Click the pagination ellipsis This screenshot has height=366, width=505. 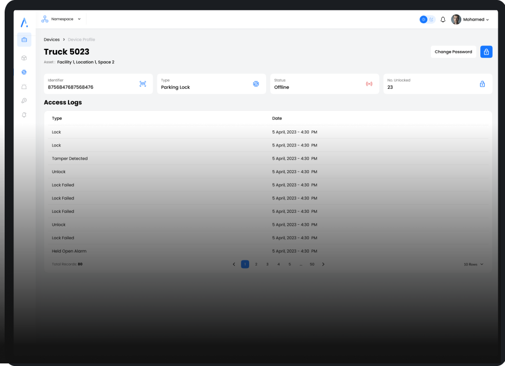(301, 264)
